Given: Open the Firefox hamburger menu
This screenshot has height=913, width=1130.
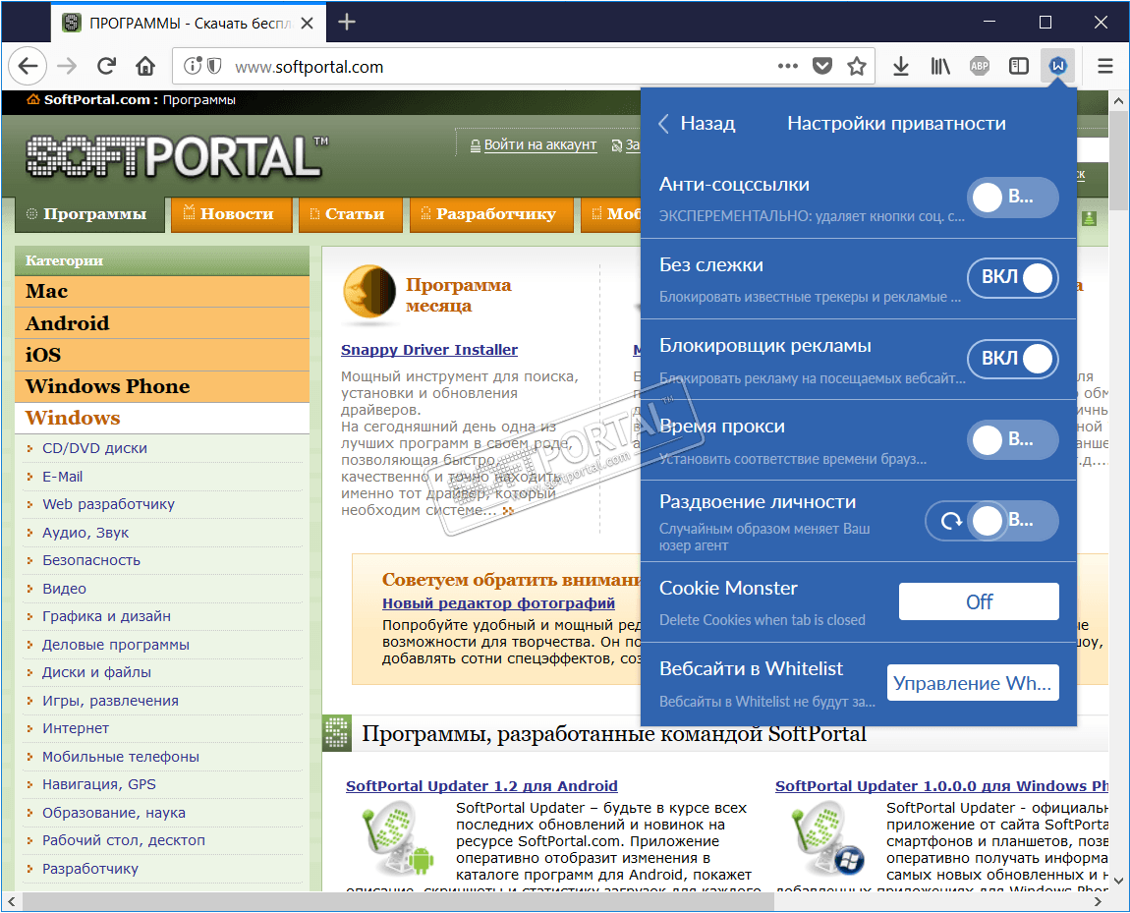Looking at the screenshot, I should (1105, 66).
